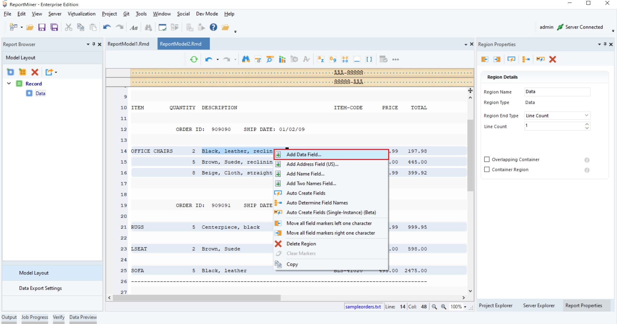
Task: Collapse the Record tree node
Action: (9, 84)
